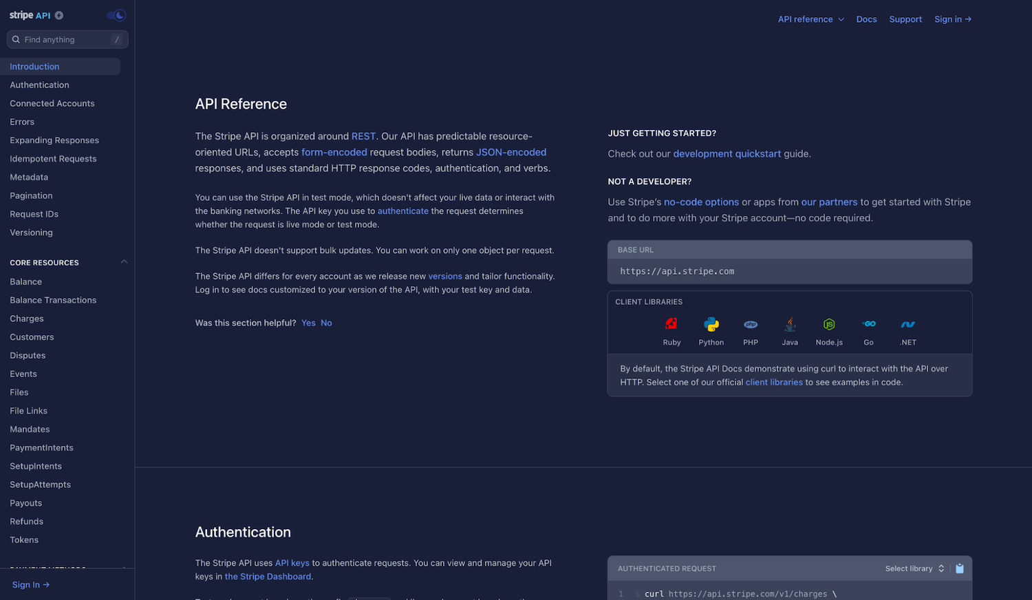
Task: Open Balance Transactions in sidebar
Action: coord(53,300)
